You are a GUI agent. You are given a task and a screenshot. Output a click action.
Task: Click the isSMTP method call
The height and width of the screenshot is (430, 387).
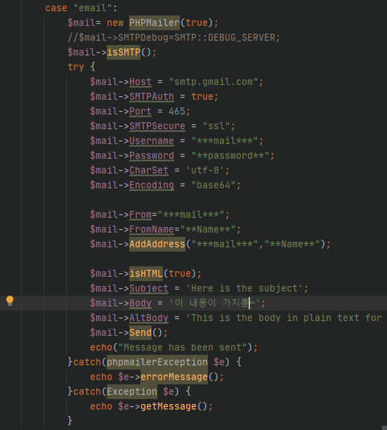coord(124,53)
